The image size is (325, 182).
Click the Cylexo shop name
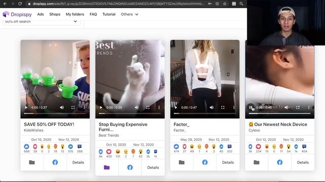point(254,130)
